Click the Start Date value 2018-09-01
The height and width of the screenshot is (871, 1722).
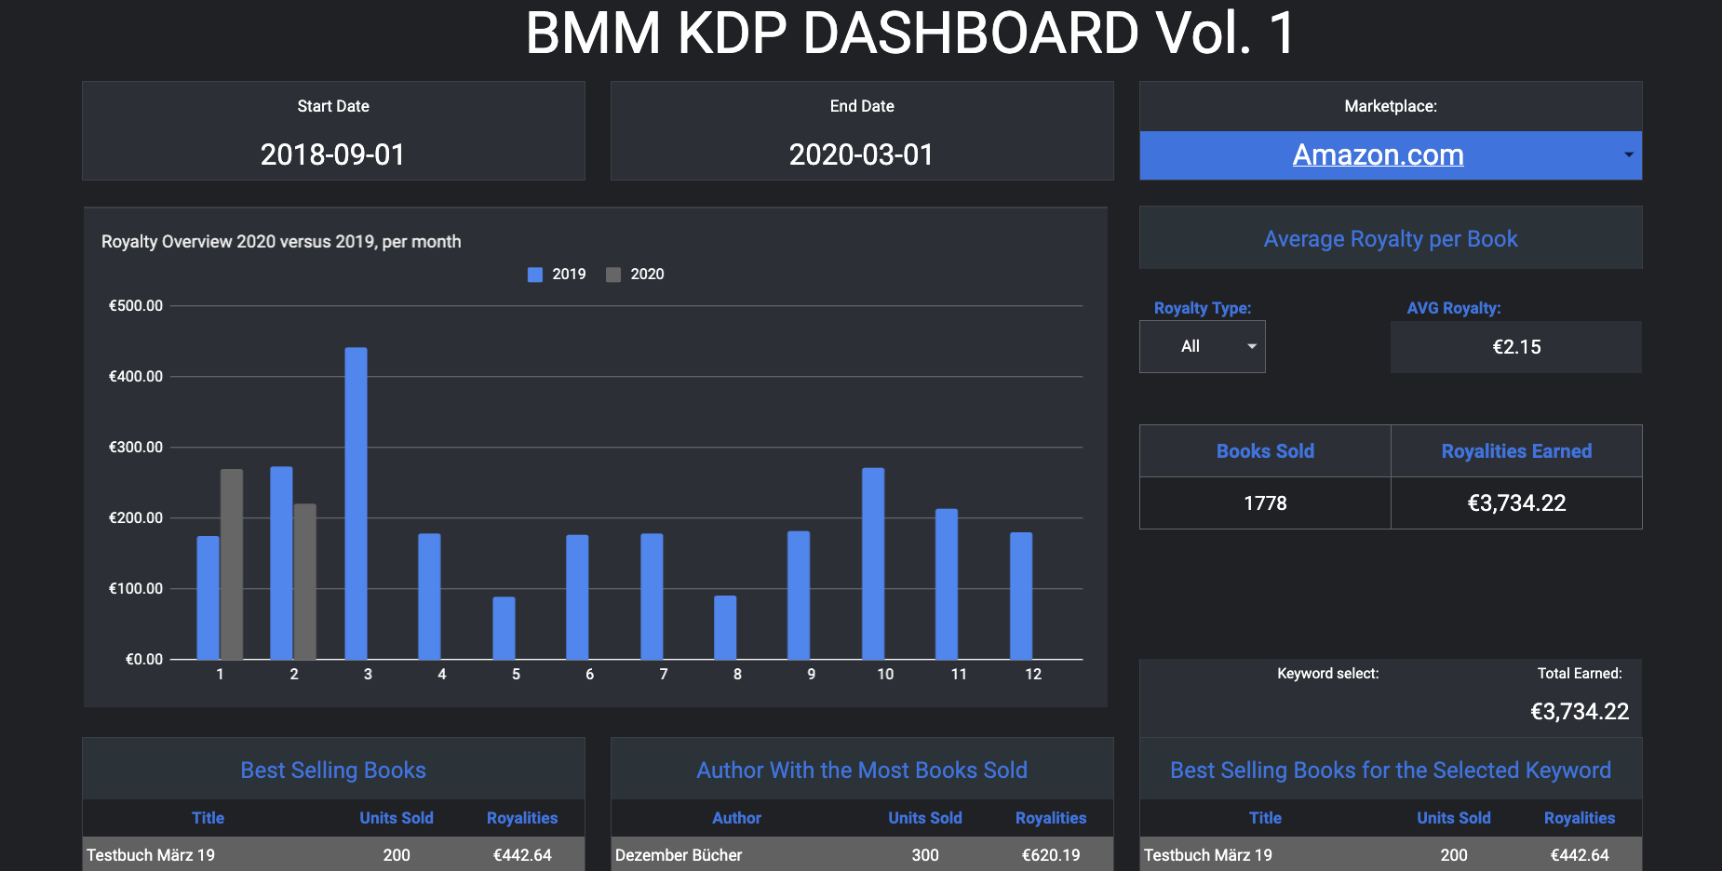[x=332, y=154]
